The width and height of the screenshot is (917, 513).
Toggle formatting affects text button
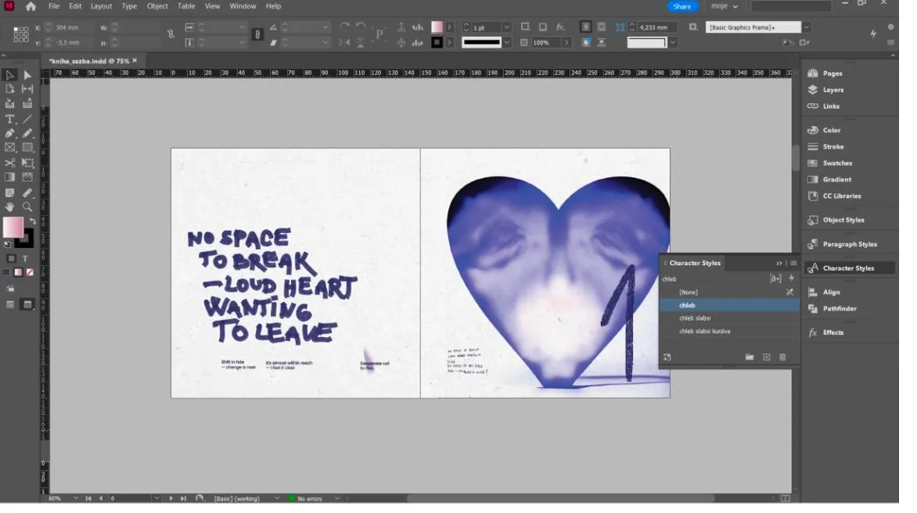[25, 258]
